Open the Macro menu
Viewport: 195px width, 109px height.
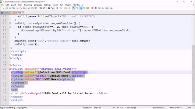55,5
